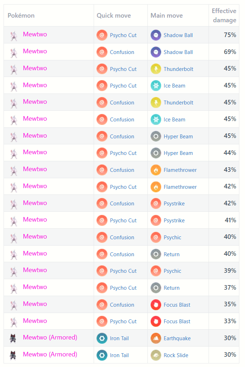The width and height of the screenshot is (245, 367).
Task: Click the electric icon next to the first Thunderbolt
Action: [156, 69]
